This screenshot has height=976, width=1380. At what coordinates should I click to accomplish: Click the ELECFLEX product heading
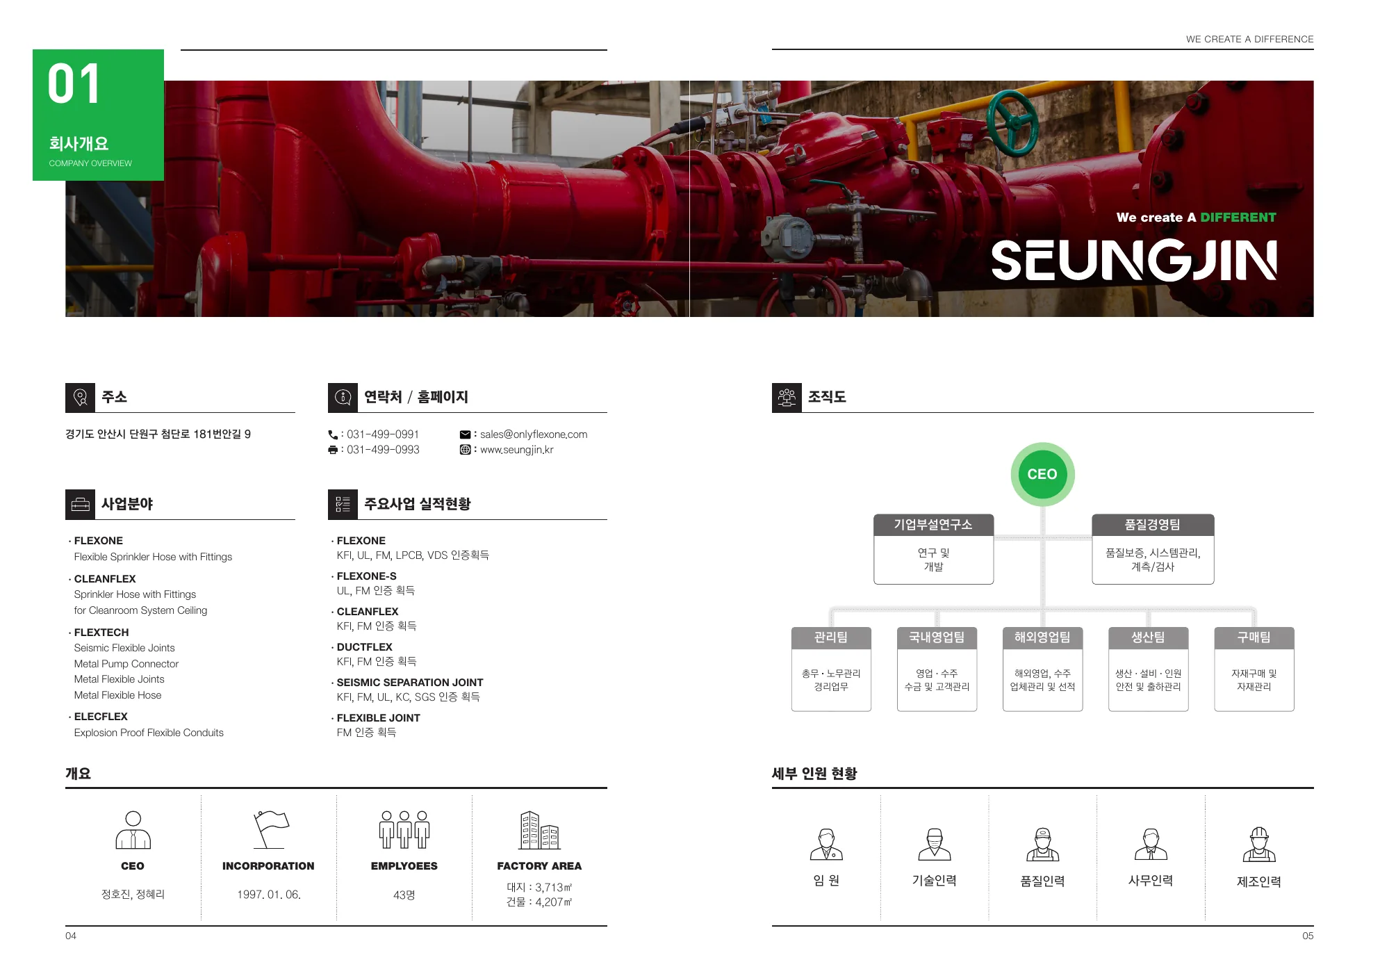click(101, 717)
